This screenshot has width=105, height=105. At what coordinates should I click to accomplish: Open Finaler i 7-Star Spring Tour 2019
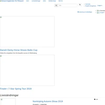click(16, 89)
